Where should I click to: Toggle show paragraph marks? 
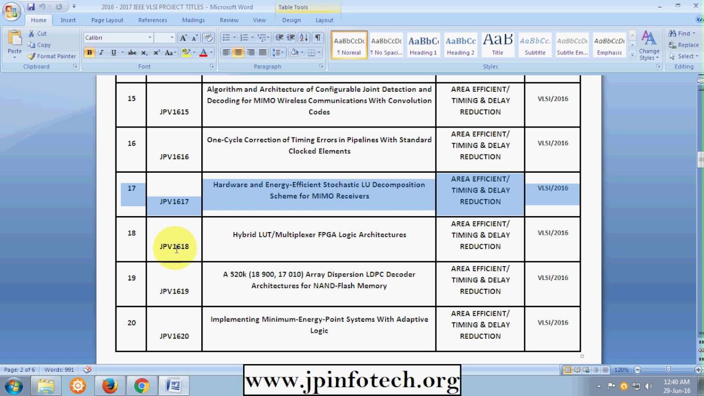pos(317,37)
